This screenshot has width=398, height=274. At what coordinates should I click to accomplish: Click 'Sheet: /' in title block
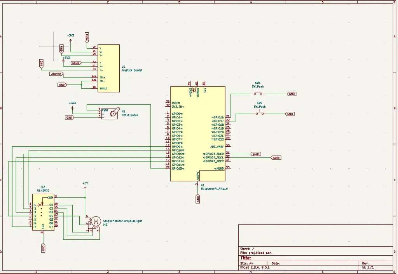coord(247,249)
